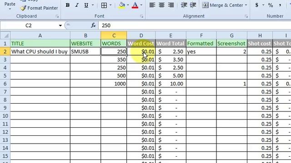Viewport: 291px width, 163px height.
Task: Select column H header
Action: click(260, 35)
